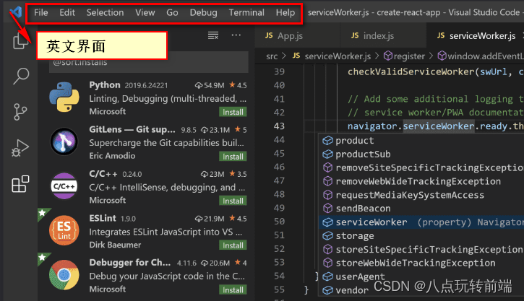Image resolution: width=524 pixels, height=301 pixels.
Task: Switch to the index.js tab
Action: click(x=383, y=35)
